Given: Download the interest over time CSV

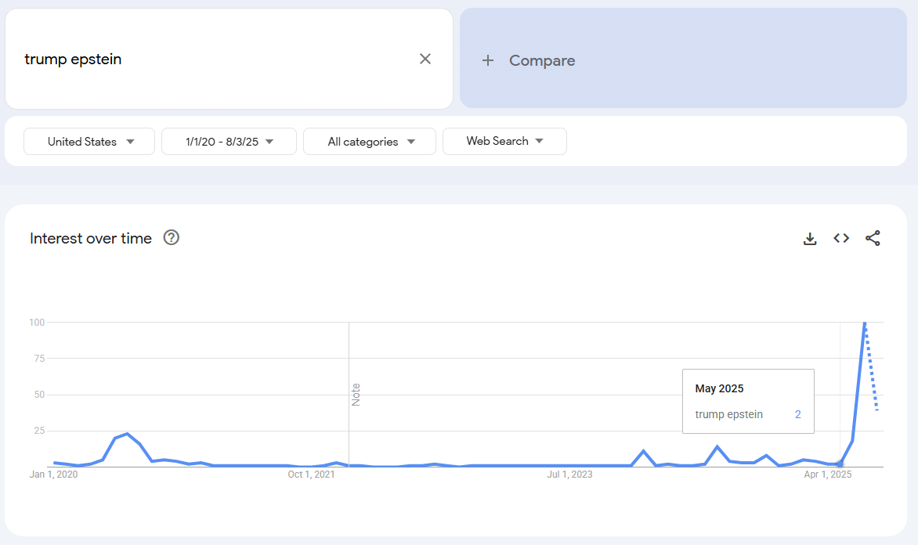Looking at the screenshot, I should coord(810,239).
